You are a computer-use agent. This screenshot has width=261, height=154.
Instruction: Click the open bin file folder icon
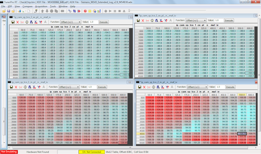(x=4, y=11)
